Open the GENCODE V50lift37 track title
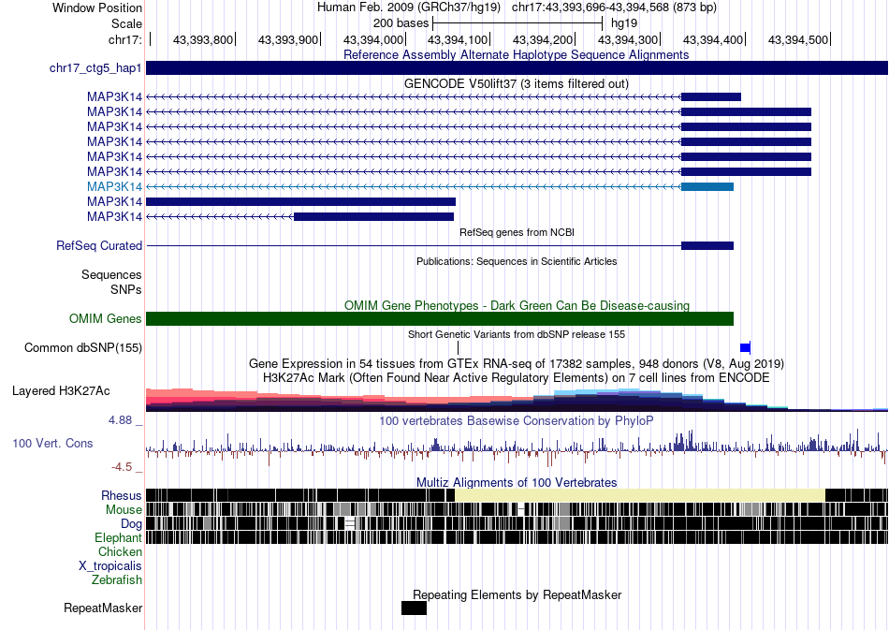Image resolution: width=889 pixels, height=630 pixels. point(517,83)
